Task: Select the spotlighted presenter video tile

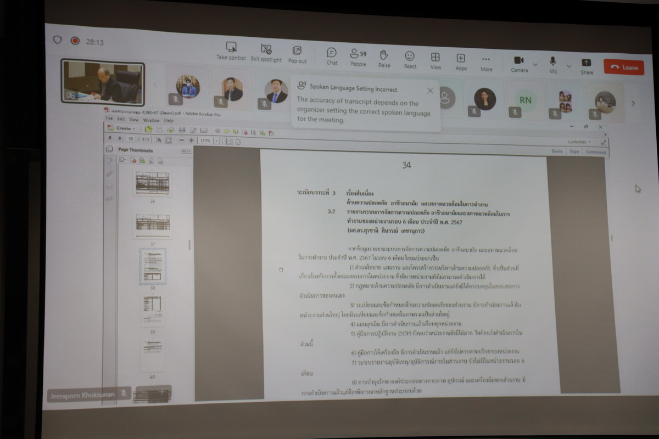Action: pos(103,82)
